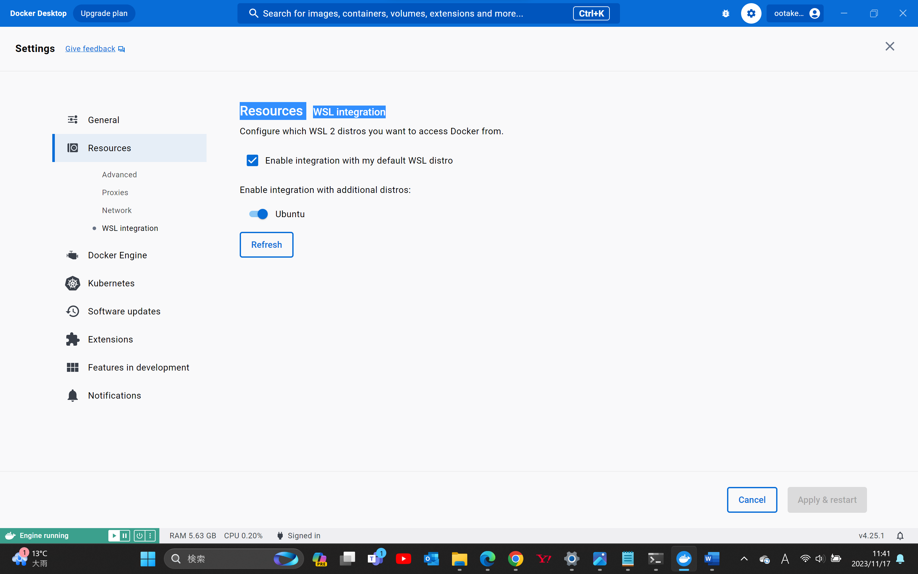Follow the Give feedback link

90,48
